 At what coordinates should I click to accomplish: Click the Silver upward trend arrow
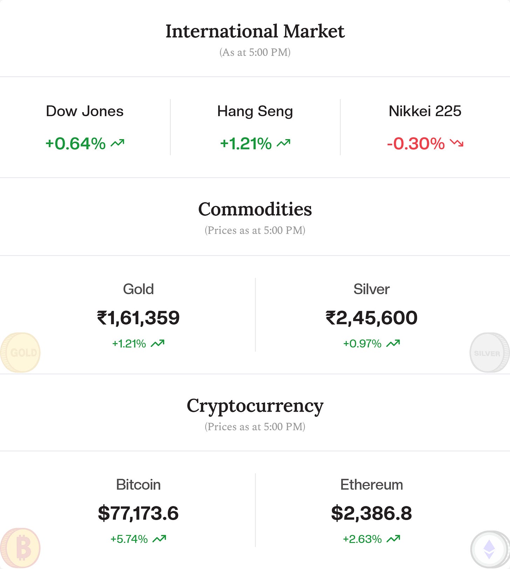tap(393, 343)
